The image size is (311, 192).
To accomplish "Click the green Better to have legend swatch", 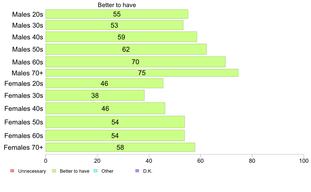I will point(54,171).
